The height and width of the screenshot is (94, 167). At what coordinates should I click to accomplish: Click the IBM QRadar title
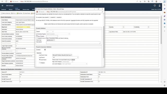point(10,5)
